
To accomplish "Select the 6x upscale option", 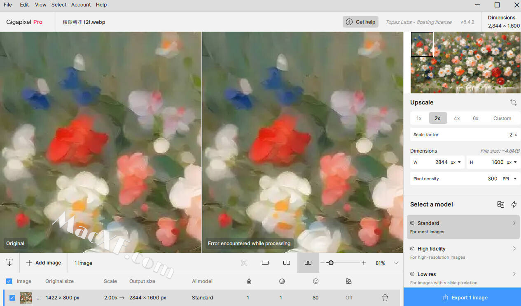I will [x=476, y=118].
